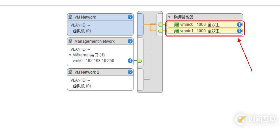The width and height of the screenshot is (280, 129).
Task: Click the vmnic0 network card icon
Action: coord(176,25)
